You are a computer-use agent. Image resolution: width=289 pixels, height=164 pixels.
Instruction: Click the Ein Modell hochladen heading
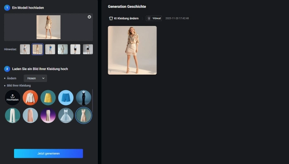pos(28,8)
